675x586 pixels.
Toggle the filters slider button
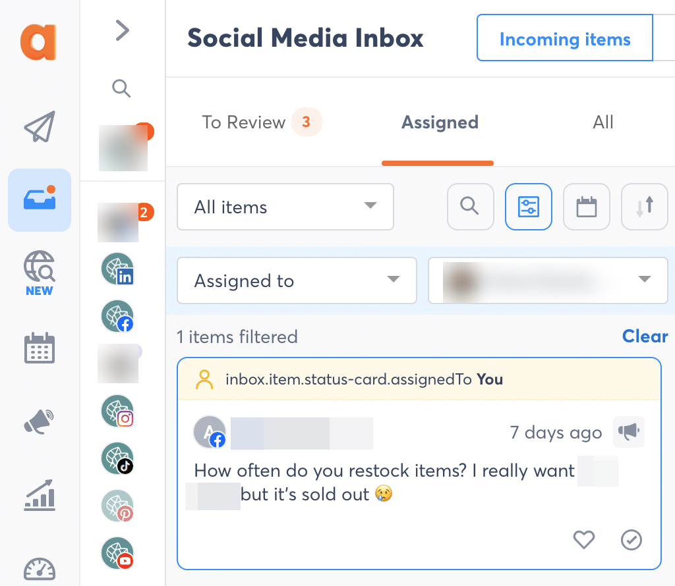coord(529,207)
